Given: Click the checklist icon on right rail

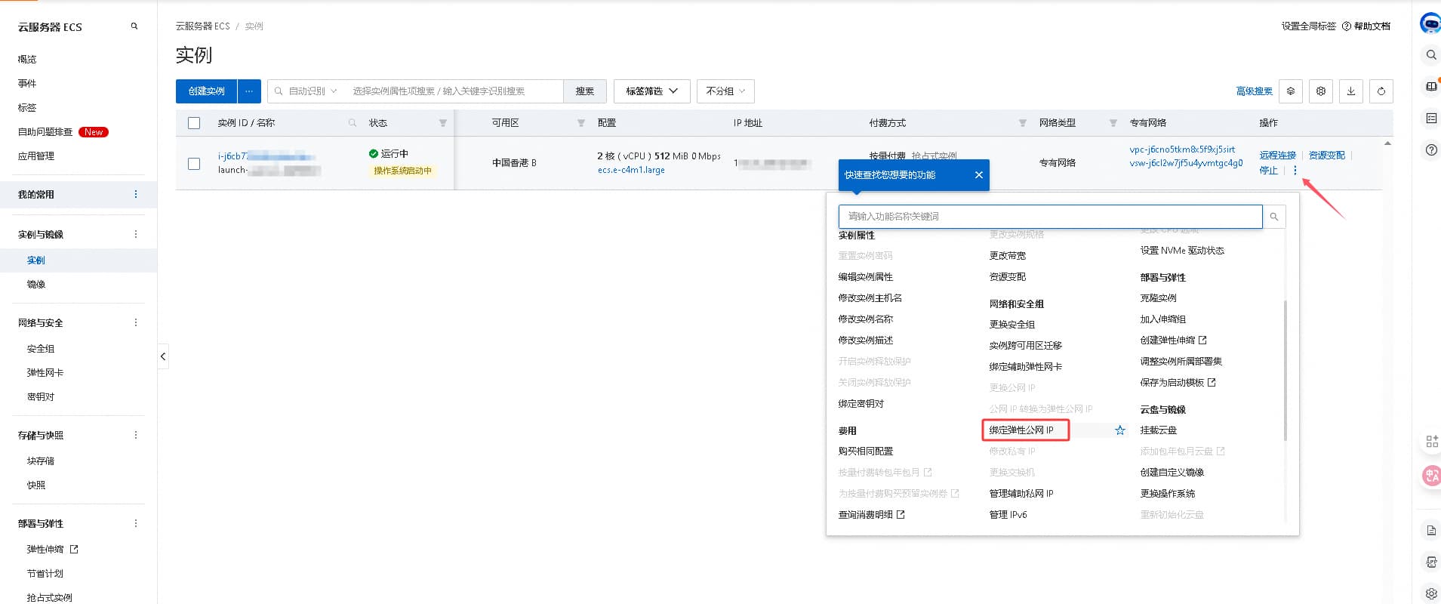Looking at the screenshot, I should (1430, 119).
